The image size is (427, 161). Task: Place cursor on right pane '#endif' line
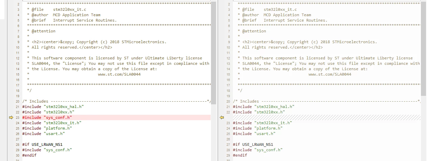[x=240, y=155]
